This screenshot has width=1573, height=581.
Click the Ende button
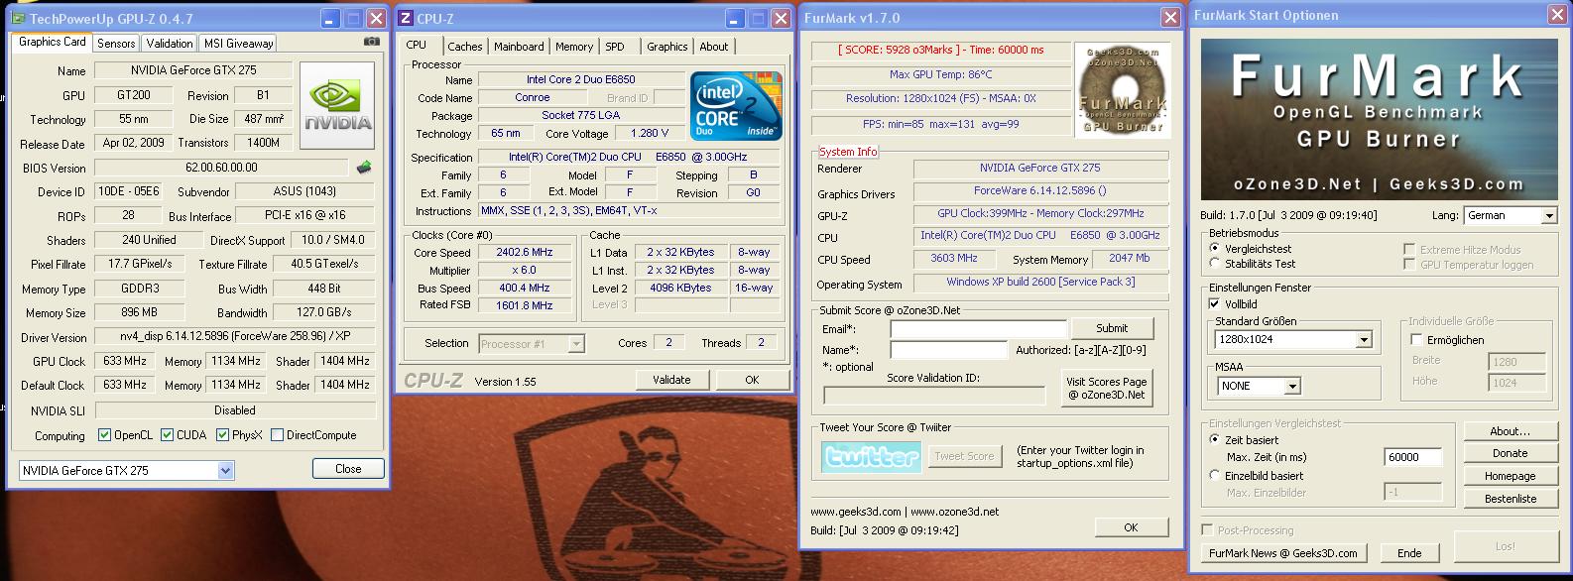pyautogui.click(x=1409, y=553)
